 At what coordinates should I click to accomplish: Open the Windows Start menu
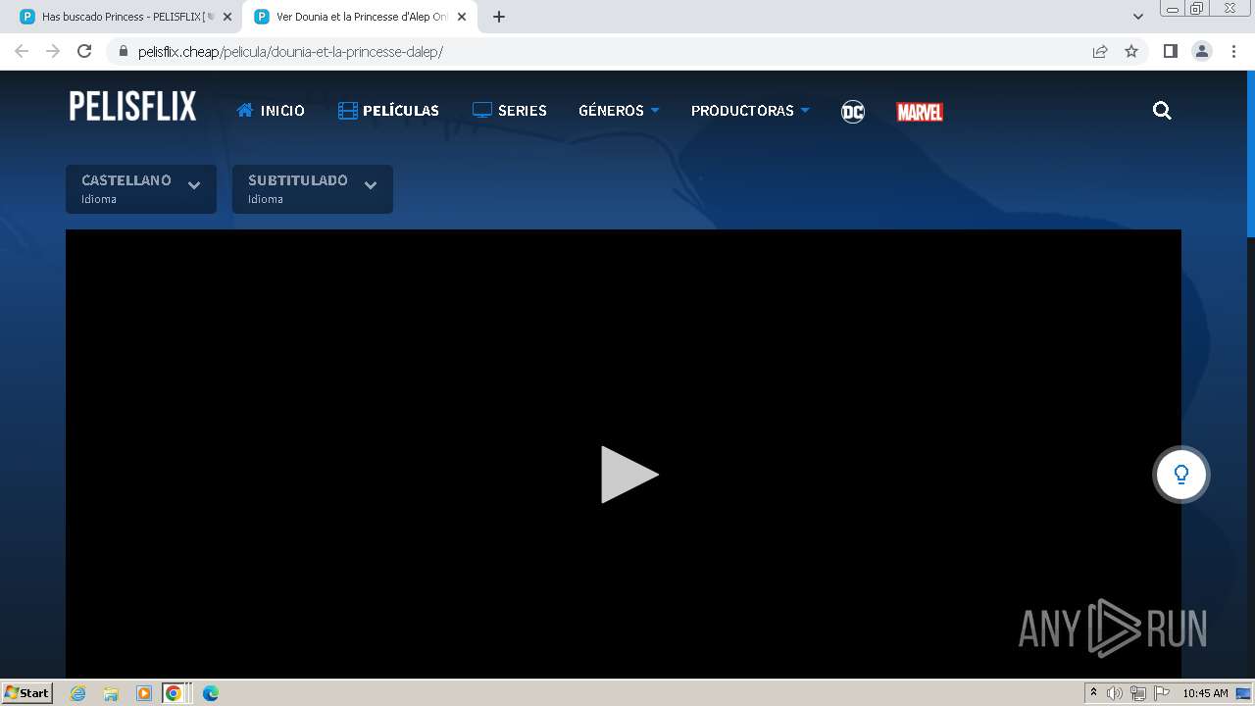point(26,692)
